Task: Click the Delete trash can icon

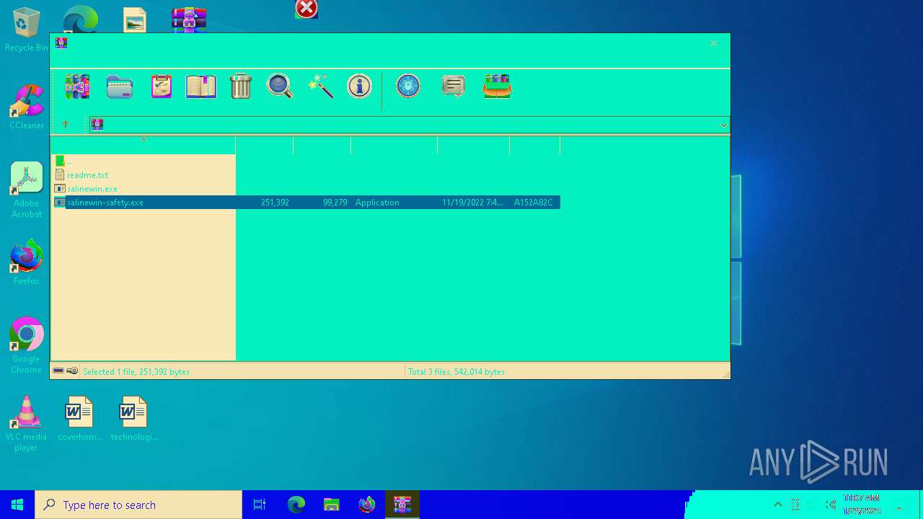Action: coord(241,86)
